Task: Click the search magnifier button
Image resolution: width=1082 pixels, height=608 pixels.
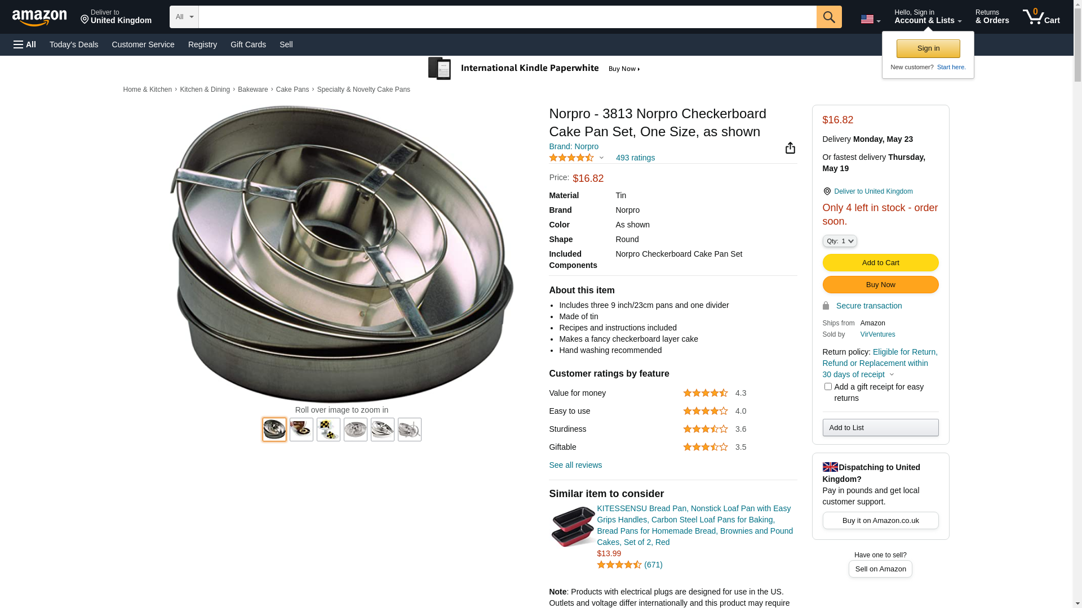Action: click(x=828, y=17)
